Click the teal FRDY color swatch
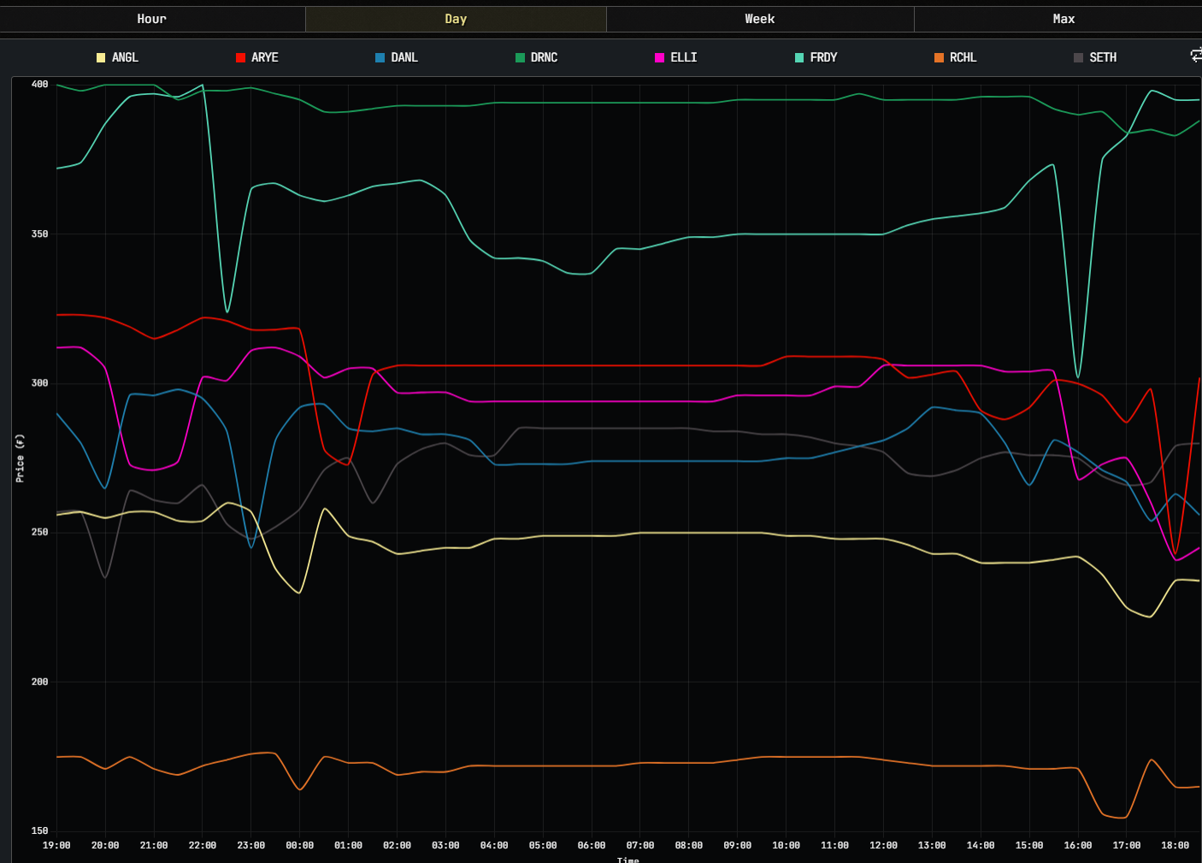Screen dimensions: 1202x863 tap(799, 57)
